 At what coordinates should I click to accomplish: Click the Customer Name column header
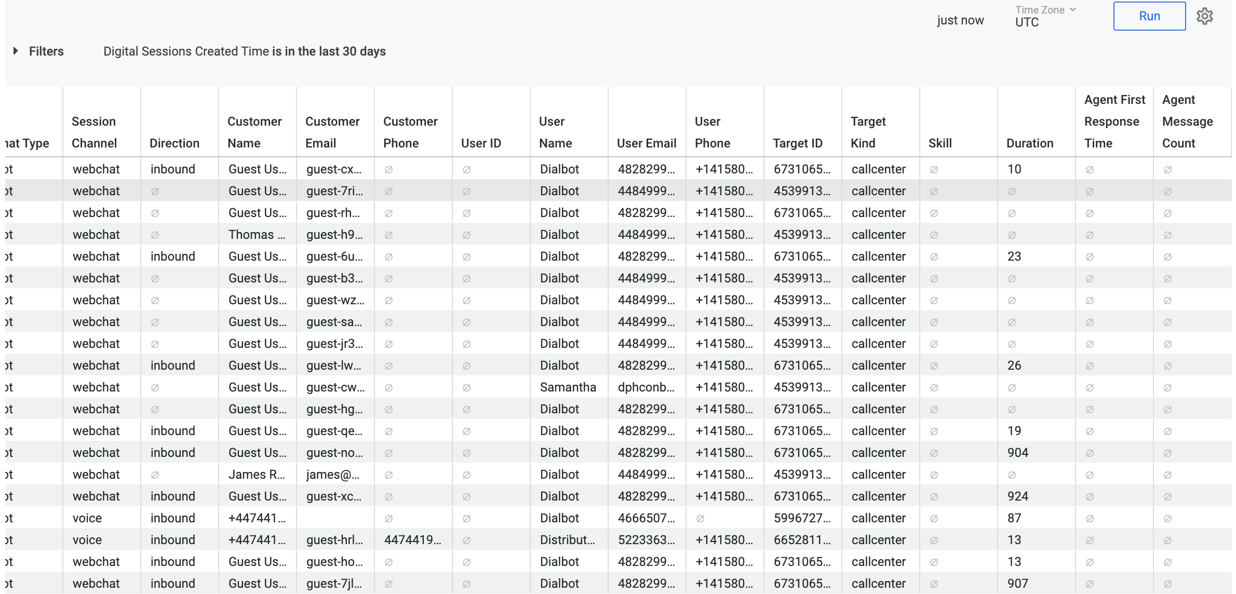point(254,132)
